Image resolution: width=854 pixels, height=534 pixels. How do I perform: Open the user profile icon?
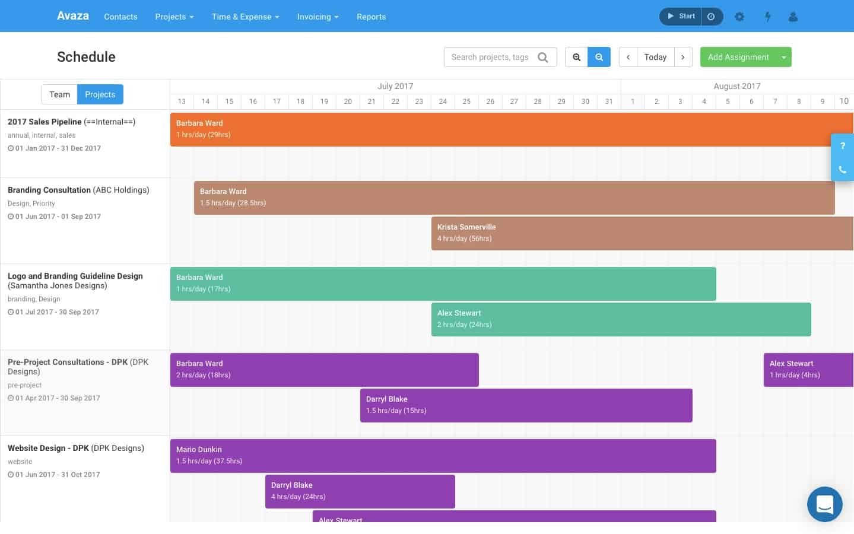click(793, 17)
